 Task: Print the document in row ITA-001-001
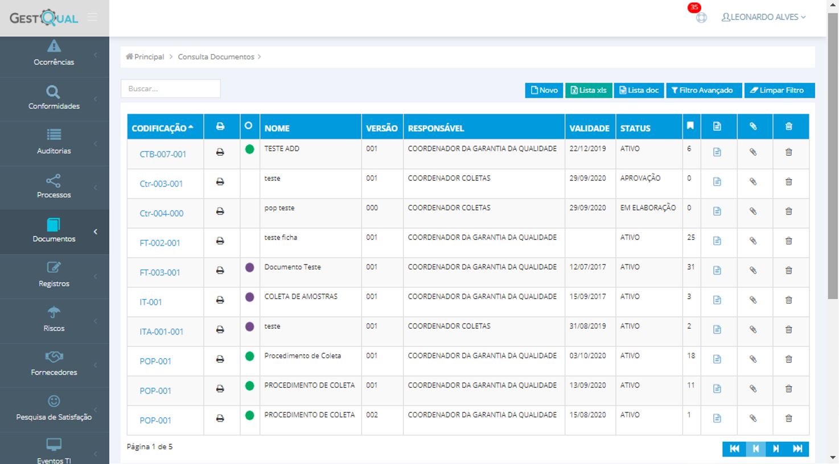pyautogui.click(x=220, y=330)
